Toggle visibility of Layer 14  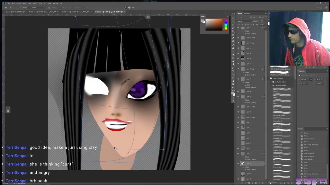pyautogui.click(x=238, y=122)
